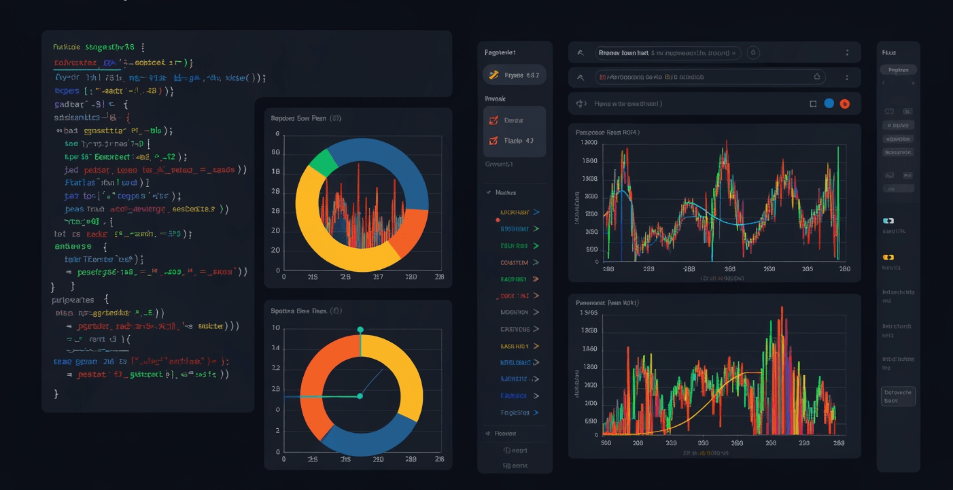Viewport: 953px width, 490px height.
Task: Click the refresh icon in the top search bar
Action: 754,53
